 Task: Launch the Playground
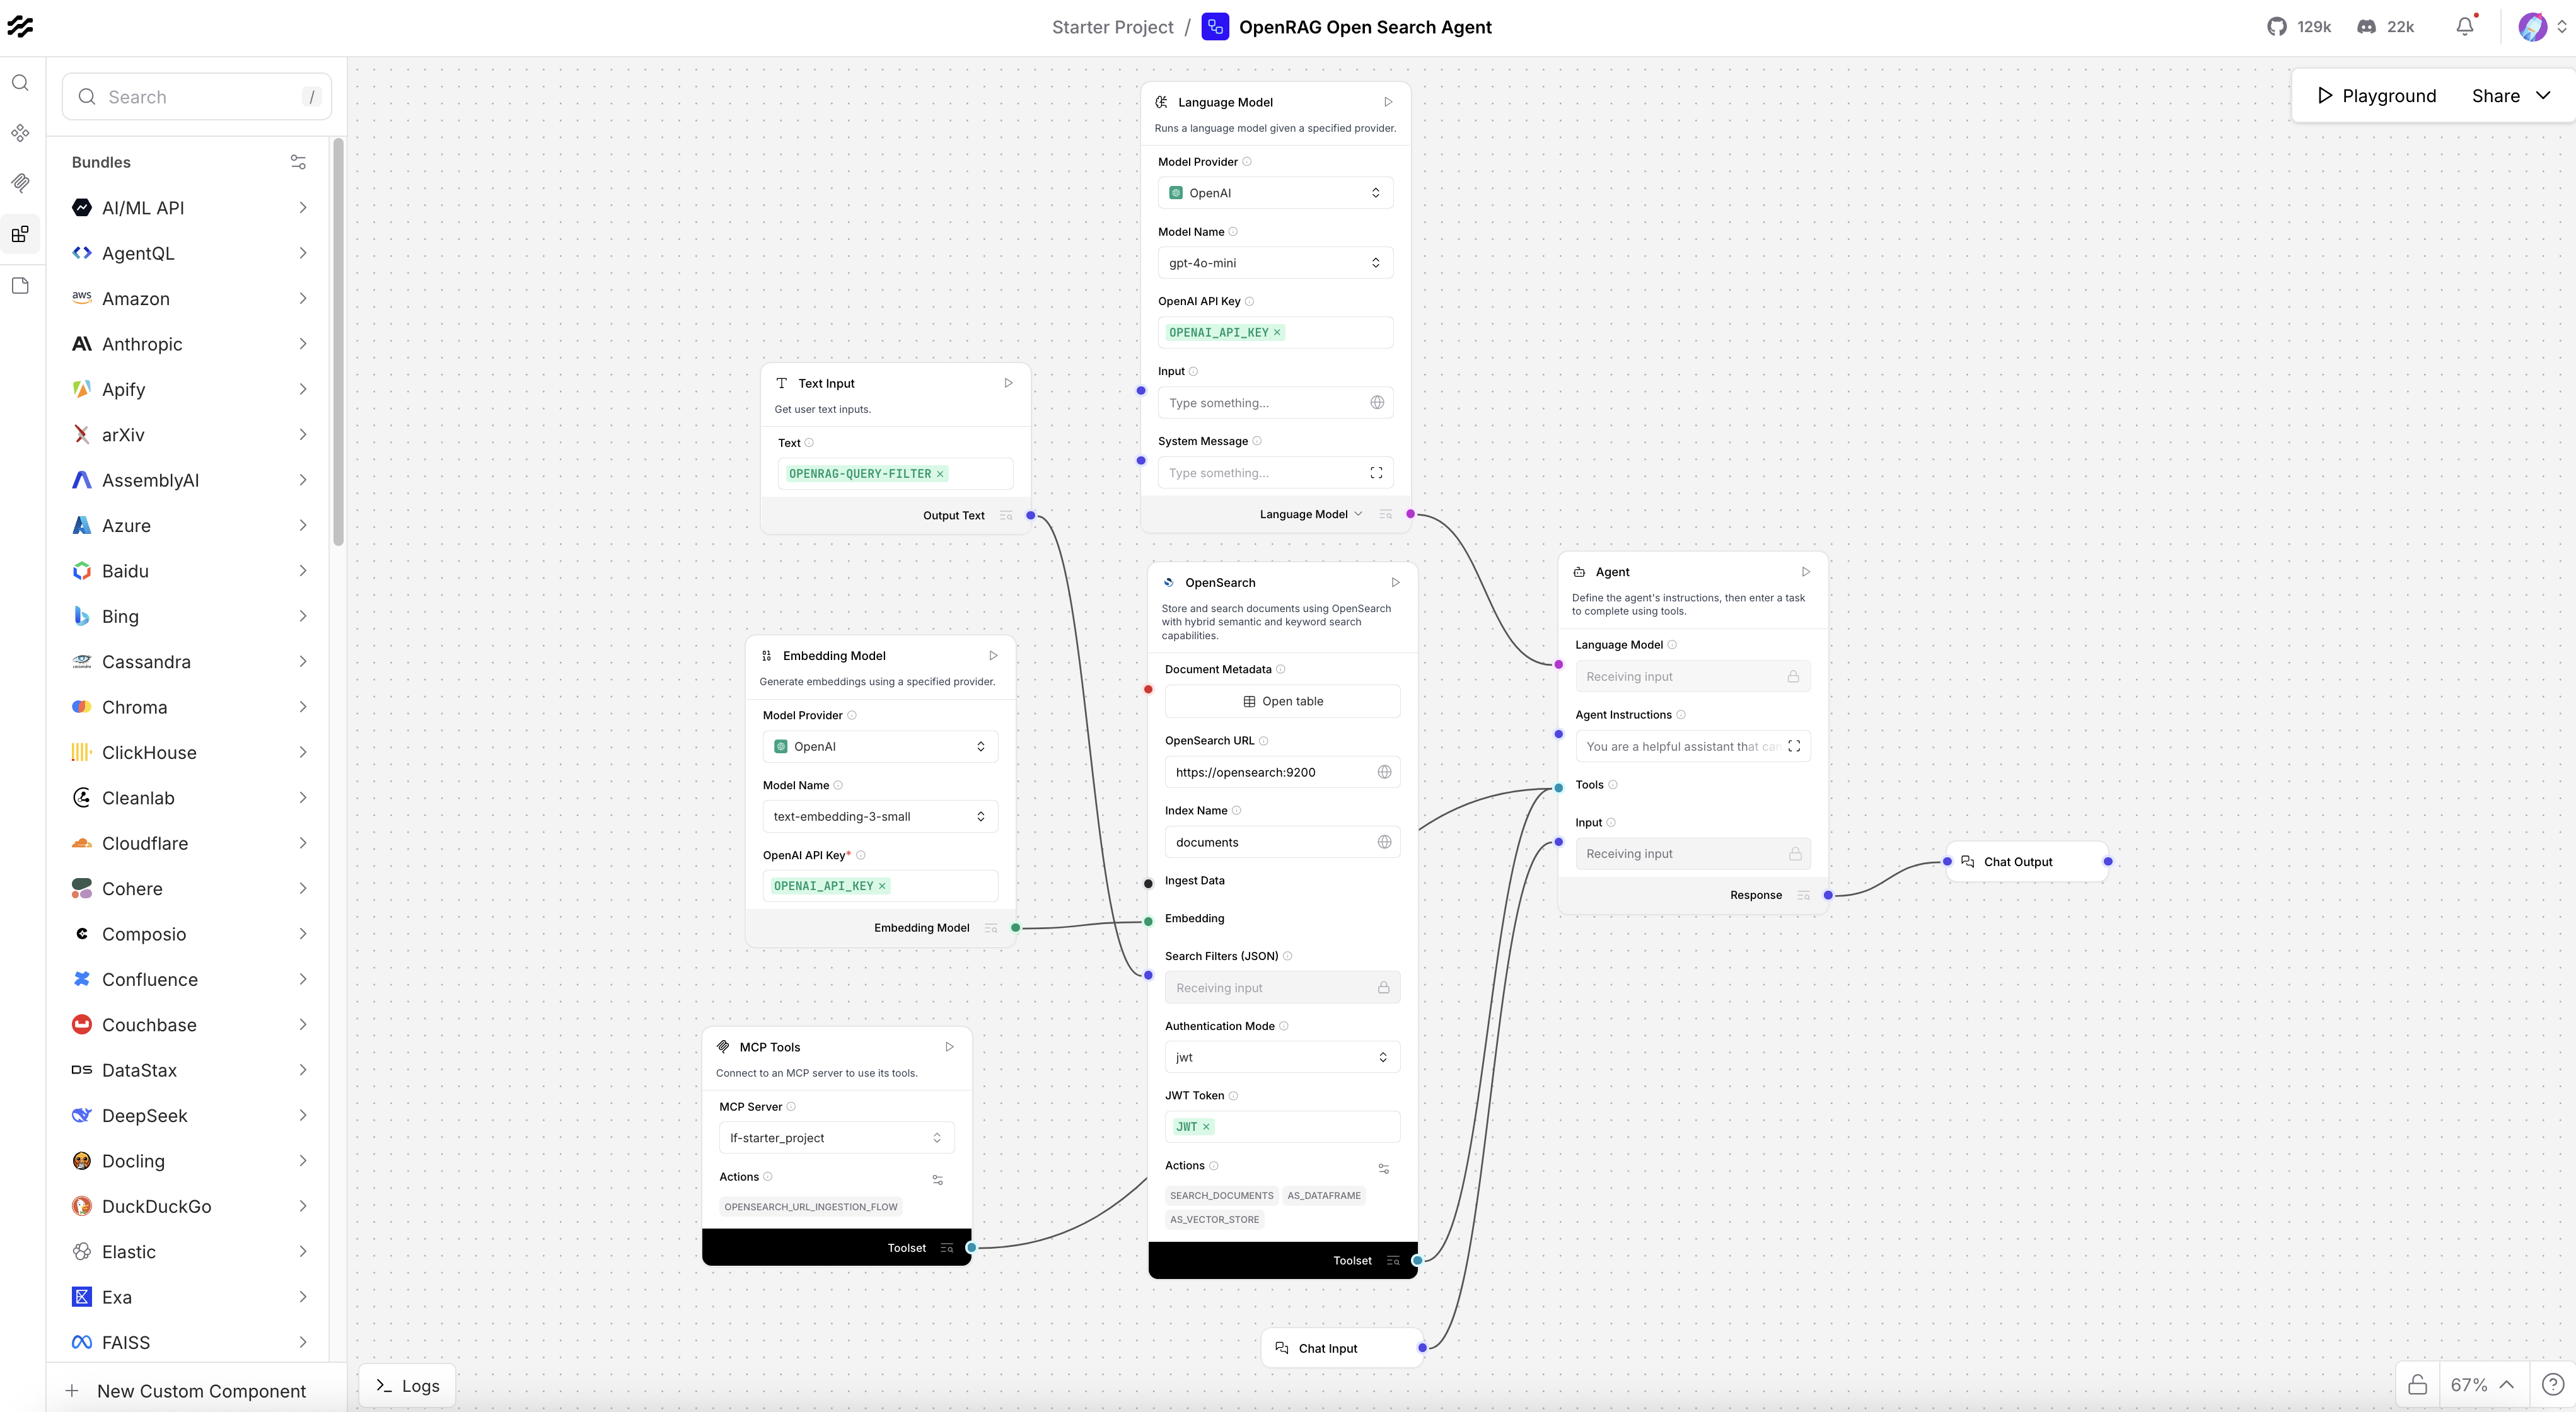2376,96
